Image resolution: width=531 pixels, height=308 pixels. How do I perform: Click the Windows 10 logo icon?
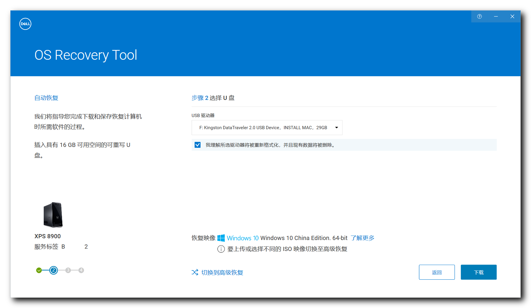pos(221,238)
